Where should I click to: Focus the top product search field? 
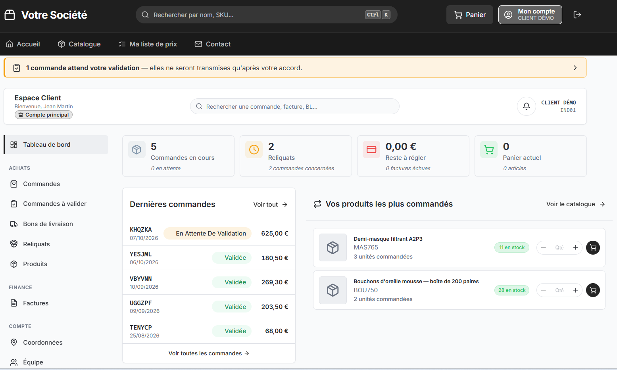(266, 15)
